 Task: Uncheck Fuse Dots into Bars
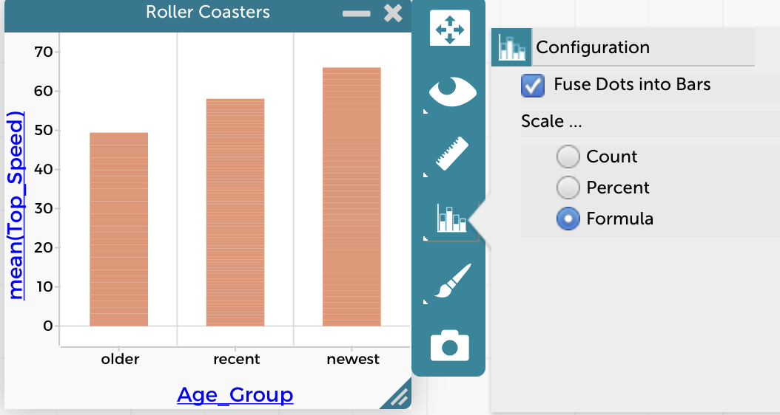point(533,85)
